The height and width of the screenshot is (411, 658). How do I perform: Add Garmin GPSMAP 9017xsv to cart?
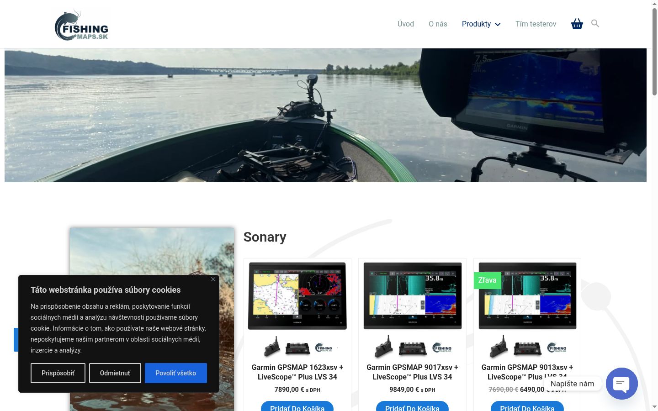point(412,406)
